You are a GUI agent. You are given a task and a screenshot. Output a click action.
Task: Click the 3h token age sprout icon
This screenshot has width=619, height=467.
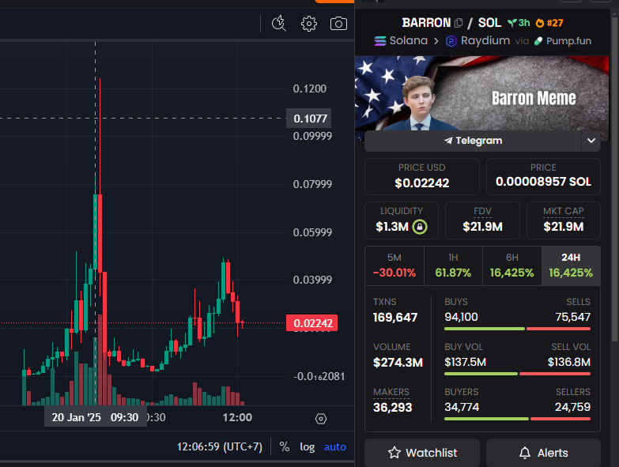[x=512, y=23]
